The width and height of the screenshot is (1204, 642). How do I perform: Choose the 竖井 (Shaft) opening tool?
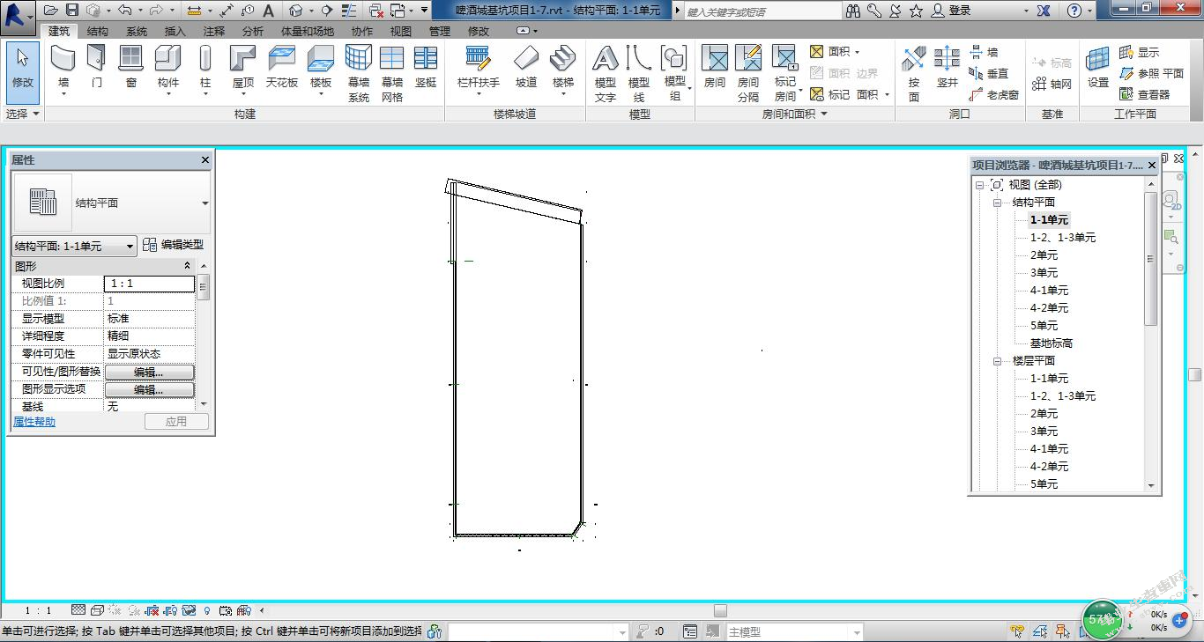pyautogui.click(x=948, y=69)
